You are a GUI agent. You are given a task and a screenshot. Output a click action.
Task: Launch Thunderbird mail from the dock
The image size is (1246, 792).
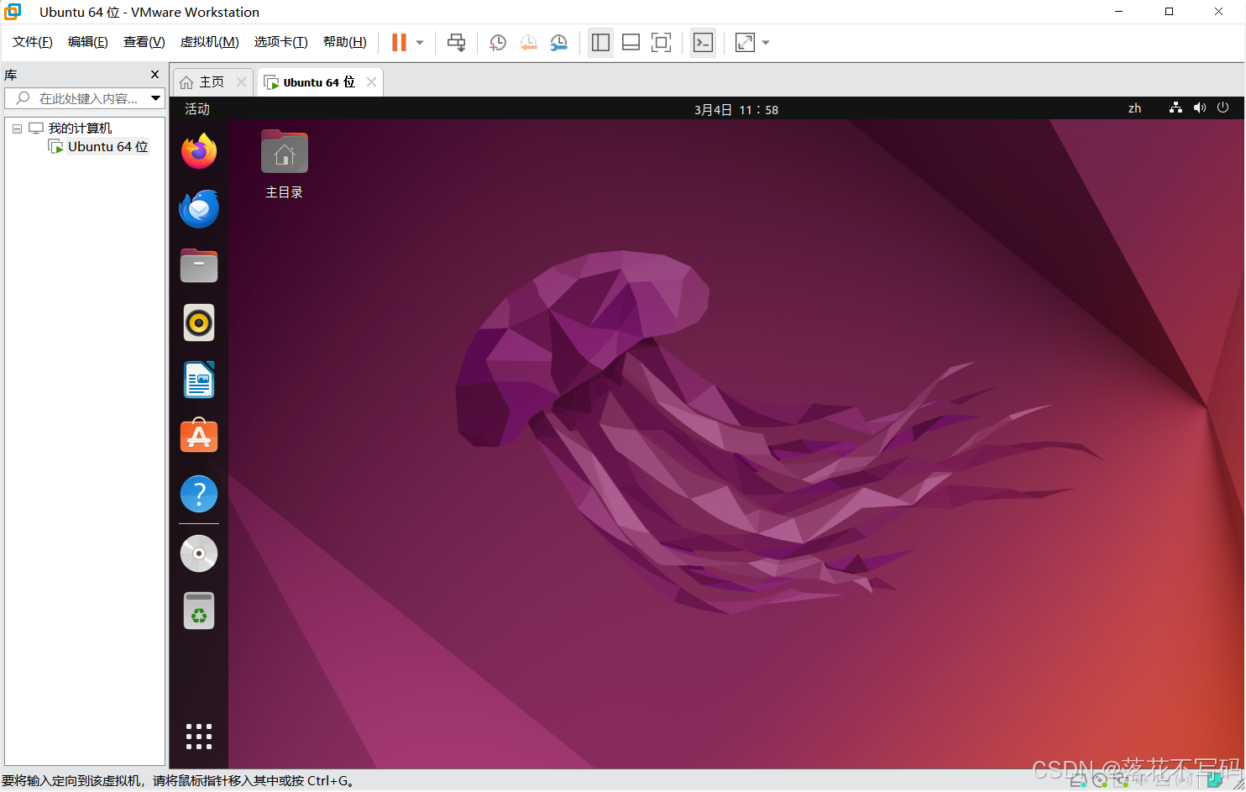tap(199, 208)
